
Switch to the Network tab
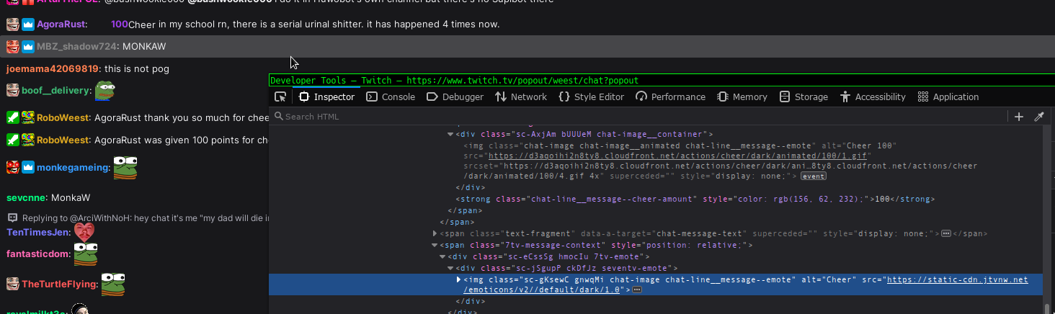click(521, 97)
